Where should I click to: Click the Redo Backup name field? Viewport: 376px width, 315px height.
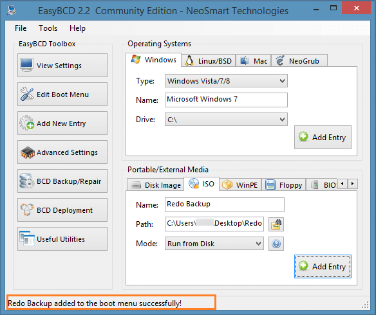click(x=225, y=204)
